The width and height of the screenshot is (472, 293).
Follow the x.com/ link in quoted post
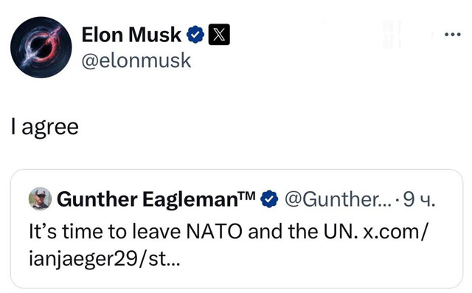pyautogui.click(x=395, y=232)
